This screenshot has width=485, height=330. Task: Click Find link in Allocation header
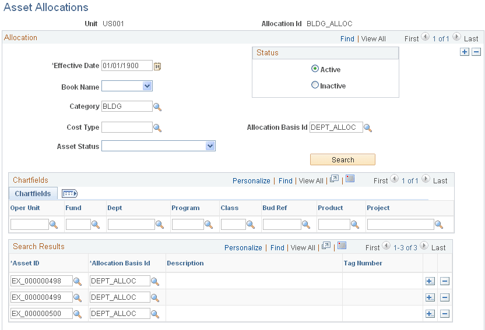[347, 39]
